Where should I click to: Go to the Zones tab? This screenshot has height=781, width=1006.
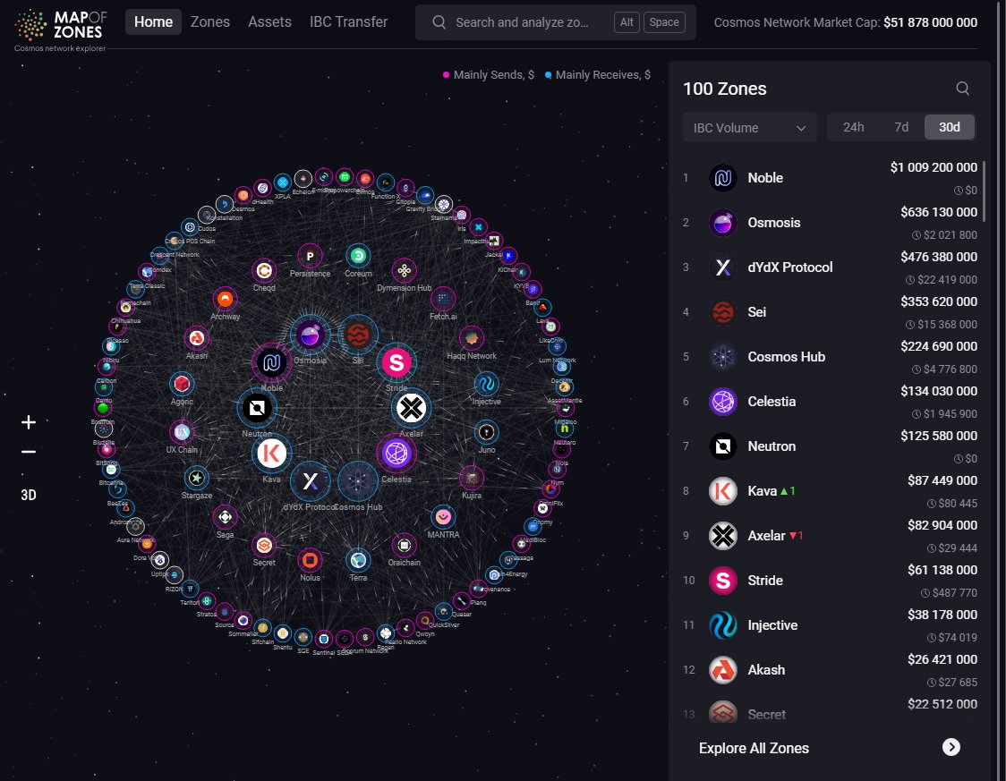(x=209, y=21)
